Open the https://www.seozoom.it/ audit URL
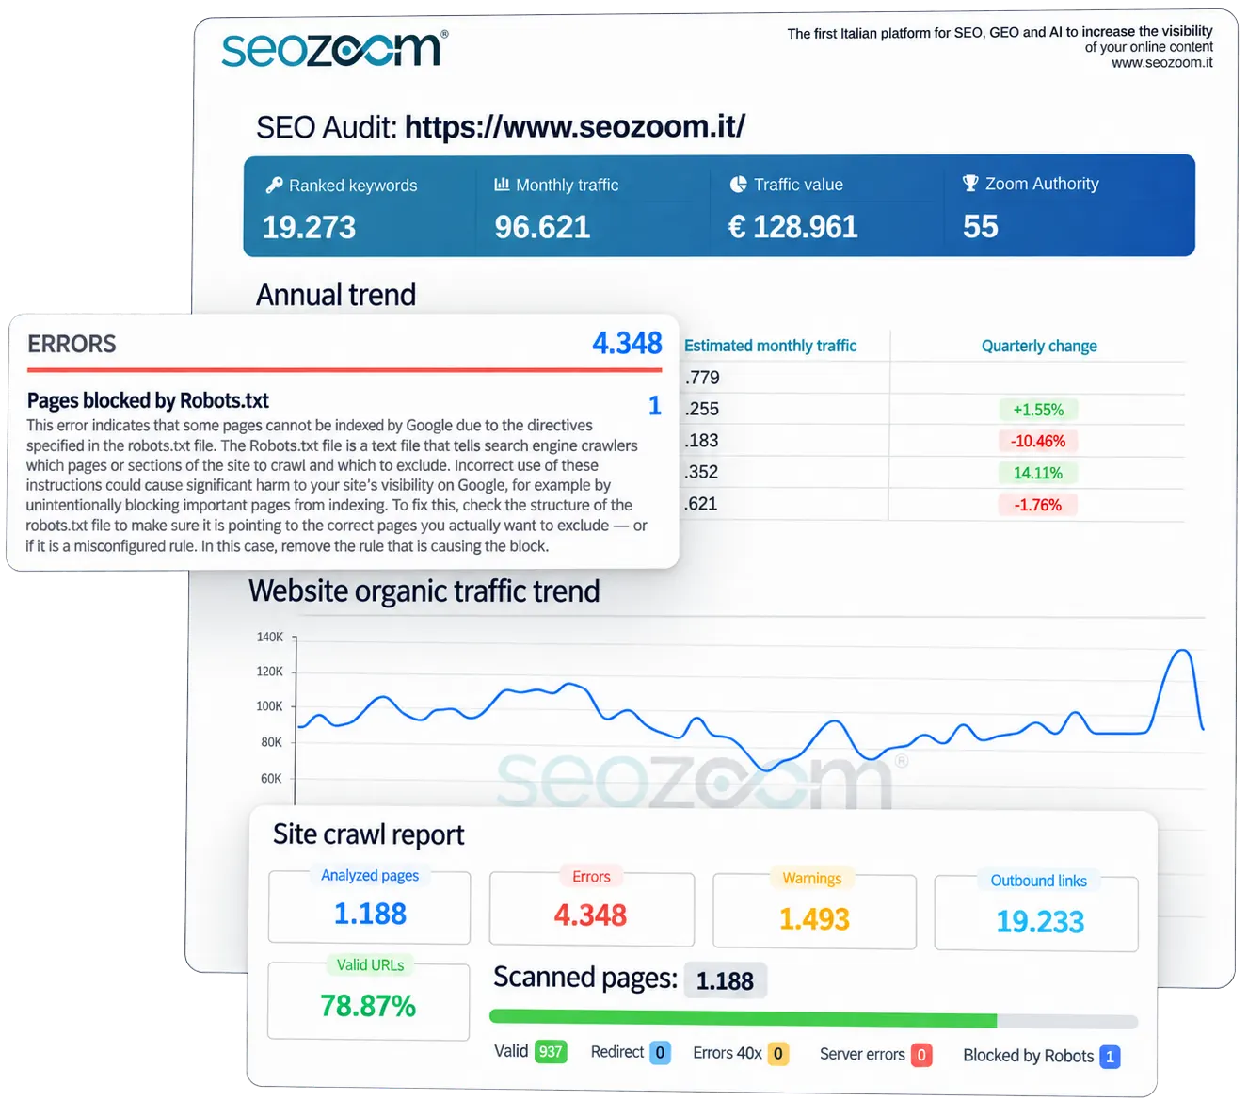Screen dimensions: 1248x1117 click(x=575, y=126)
